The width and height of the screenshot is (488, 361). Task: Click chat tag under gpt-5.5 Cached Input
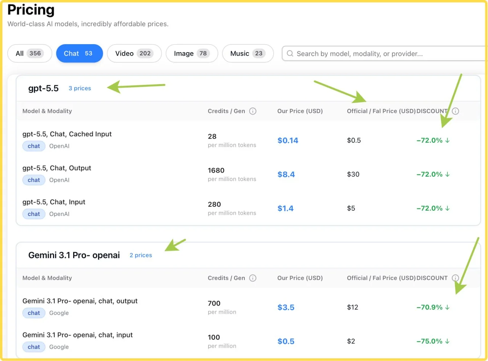point(34,146)
